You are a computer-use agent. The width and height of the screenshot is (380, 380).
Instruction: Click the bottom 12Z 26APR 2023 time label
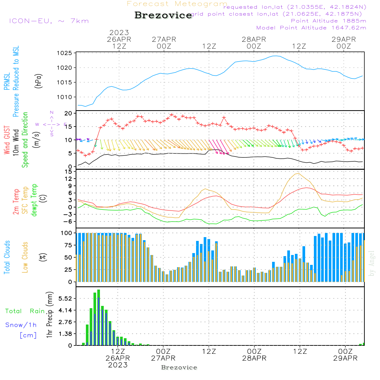pyautogui.click(x=118, y=358)
